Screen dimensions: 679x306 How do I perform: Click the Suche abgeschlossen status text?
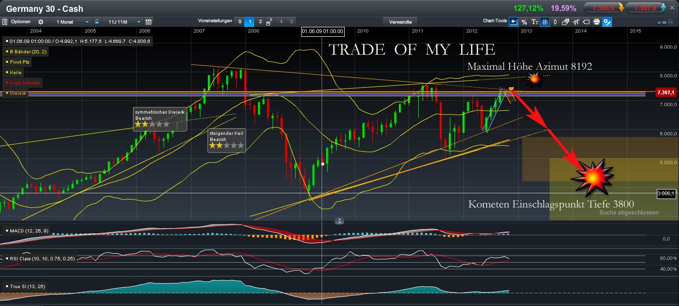629,213
